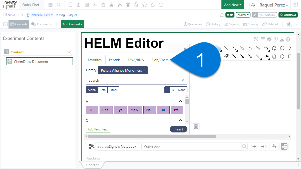
Task: Collapse the Content section in Experiment Contents
Action: click(x=69, y=52)
